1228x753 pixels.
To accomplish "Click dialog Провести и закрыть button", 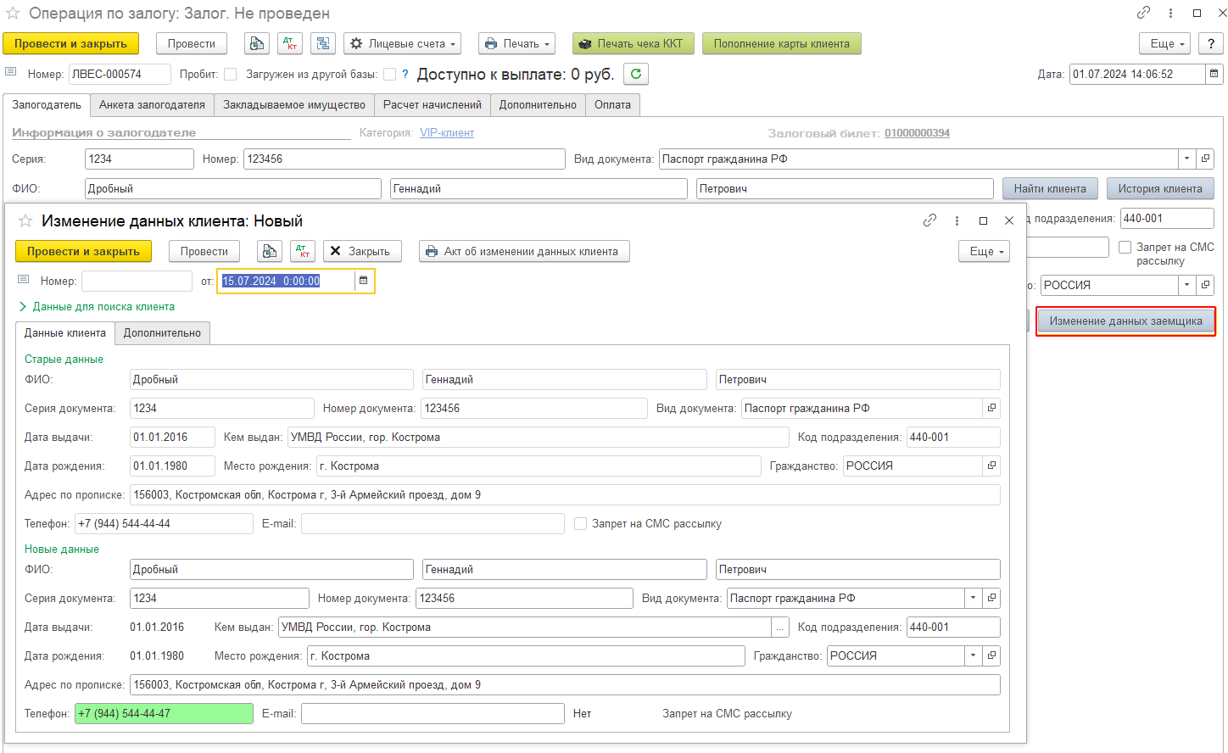I will pyautogui.click(x=83, y=251).
